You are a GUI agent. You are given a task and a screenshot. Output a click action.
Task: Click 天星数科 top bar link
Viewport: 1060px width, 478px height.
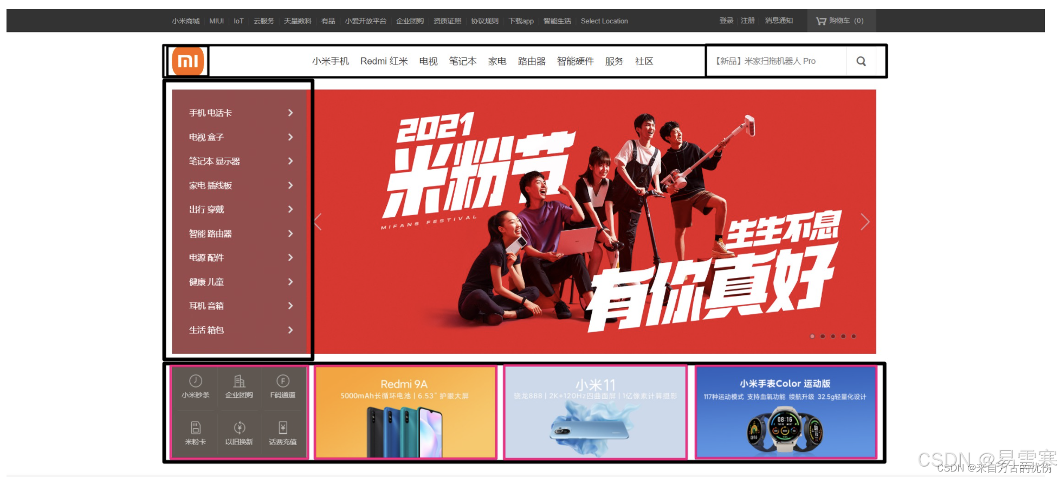[x=298, y=21]
